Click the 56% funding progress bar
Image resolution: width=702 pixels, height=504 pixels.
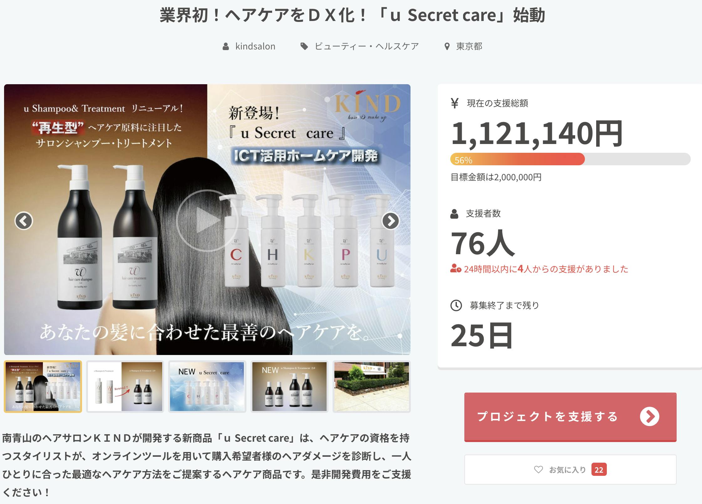point(570,159)
